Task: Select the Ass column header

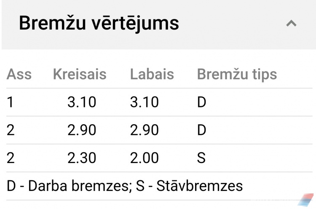Action: click(x=19, y=74)
